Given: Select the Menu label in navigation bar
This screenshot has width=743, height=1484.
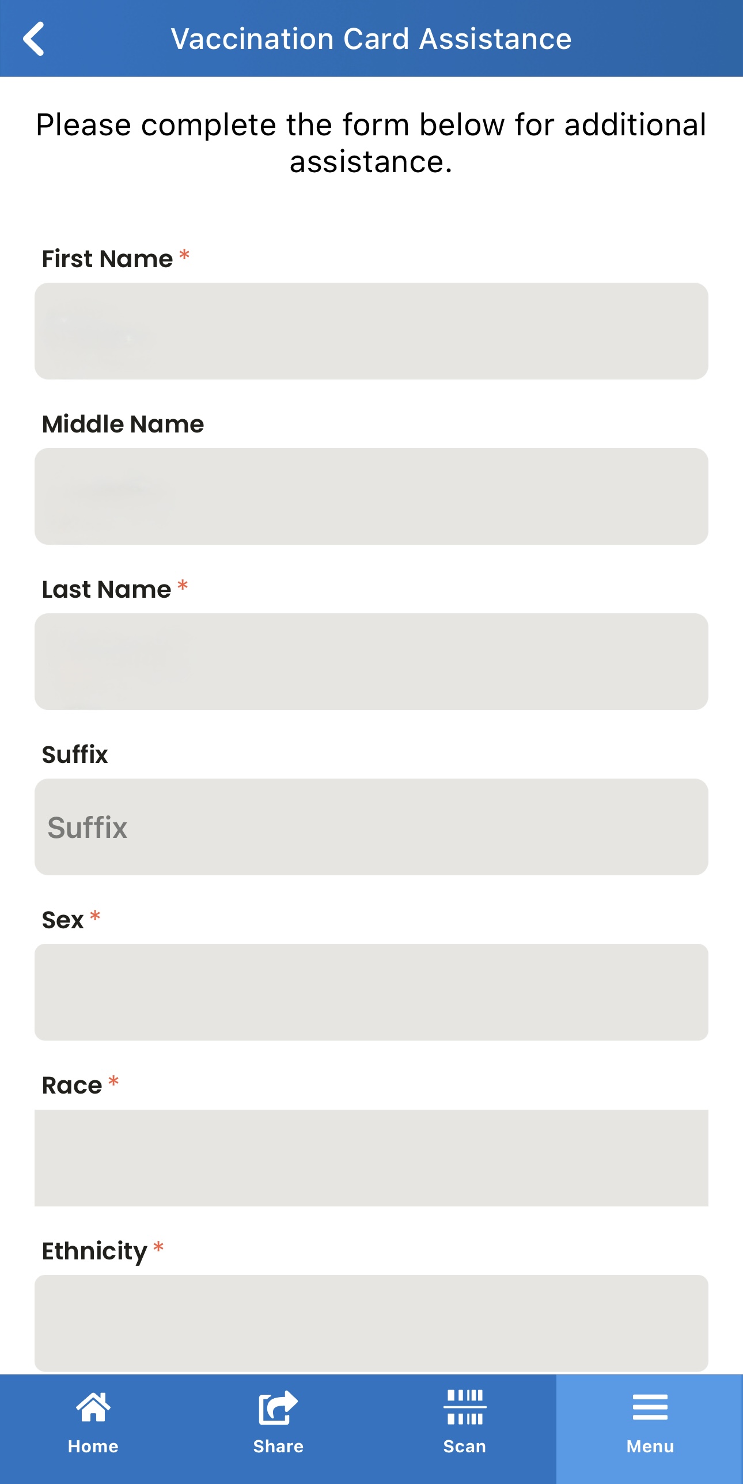Looking at the screenshot, I should point(650,1446).
